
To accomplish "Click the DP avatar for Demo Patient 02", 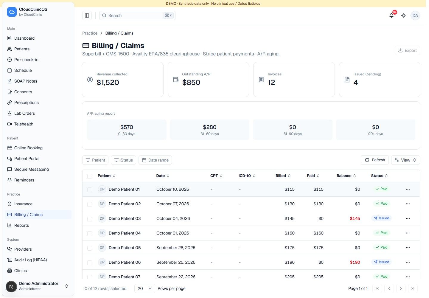I will (x=102, y=204).
